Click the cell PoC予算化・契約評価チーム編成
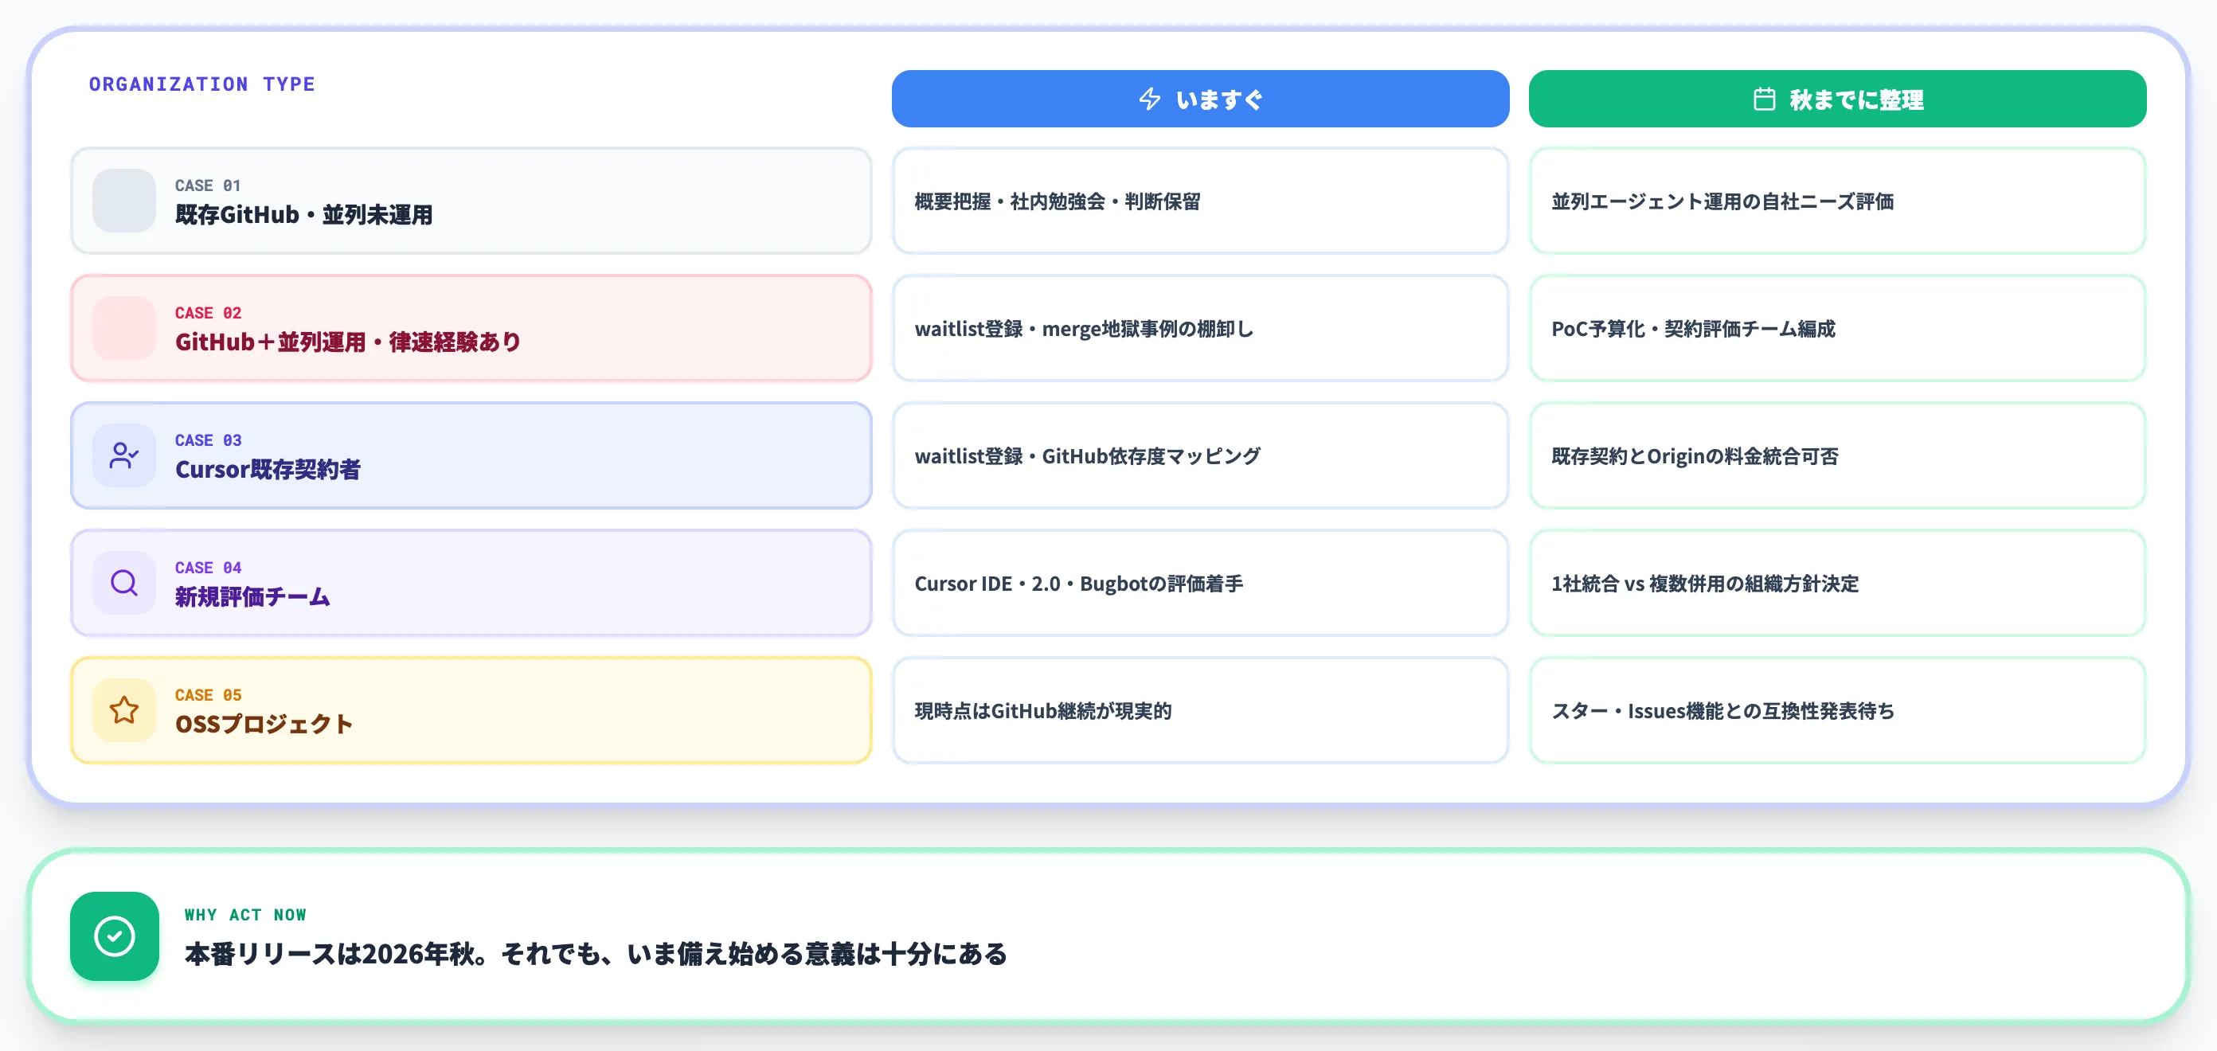The width and height of the screenshot is (2217, 1051). (x=1836, y=328)
